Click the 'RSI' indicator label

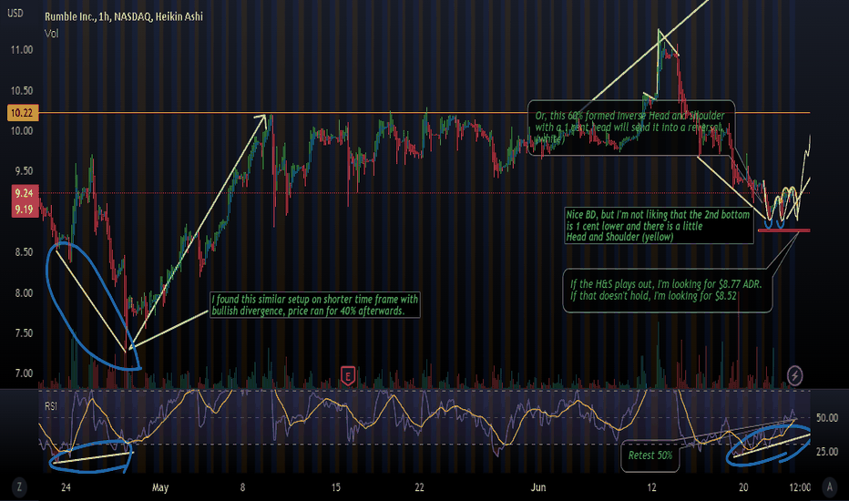(x=51, y=406)
